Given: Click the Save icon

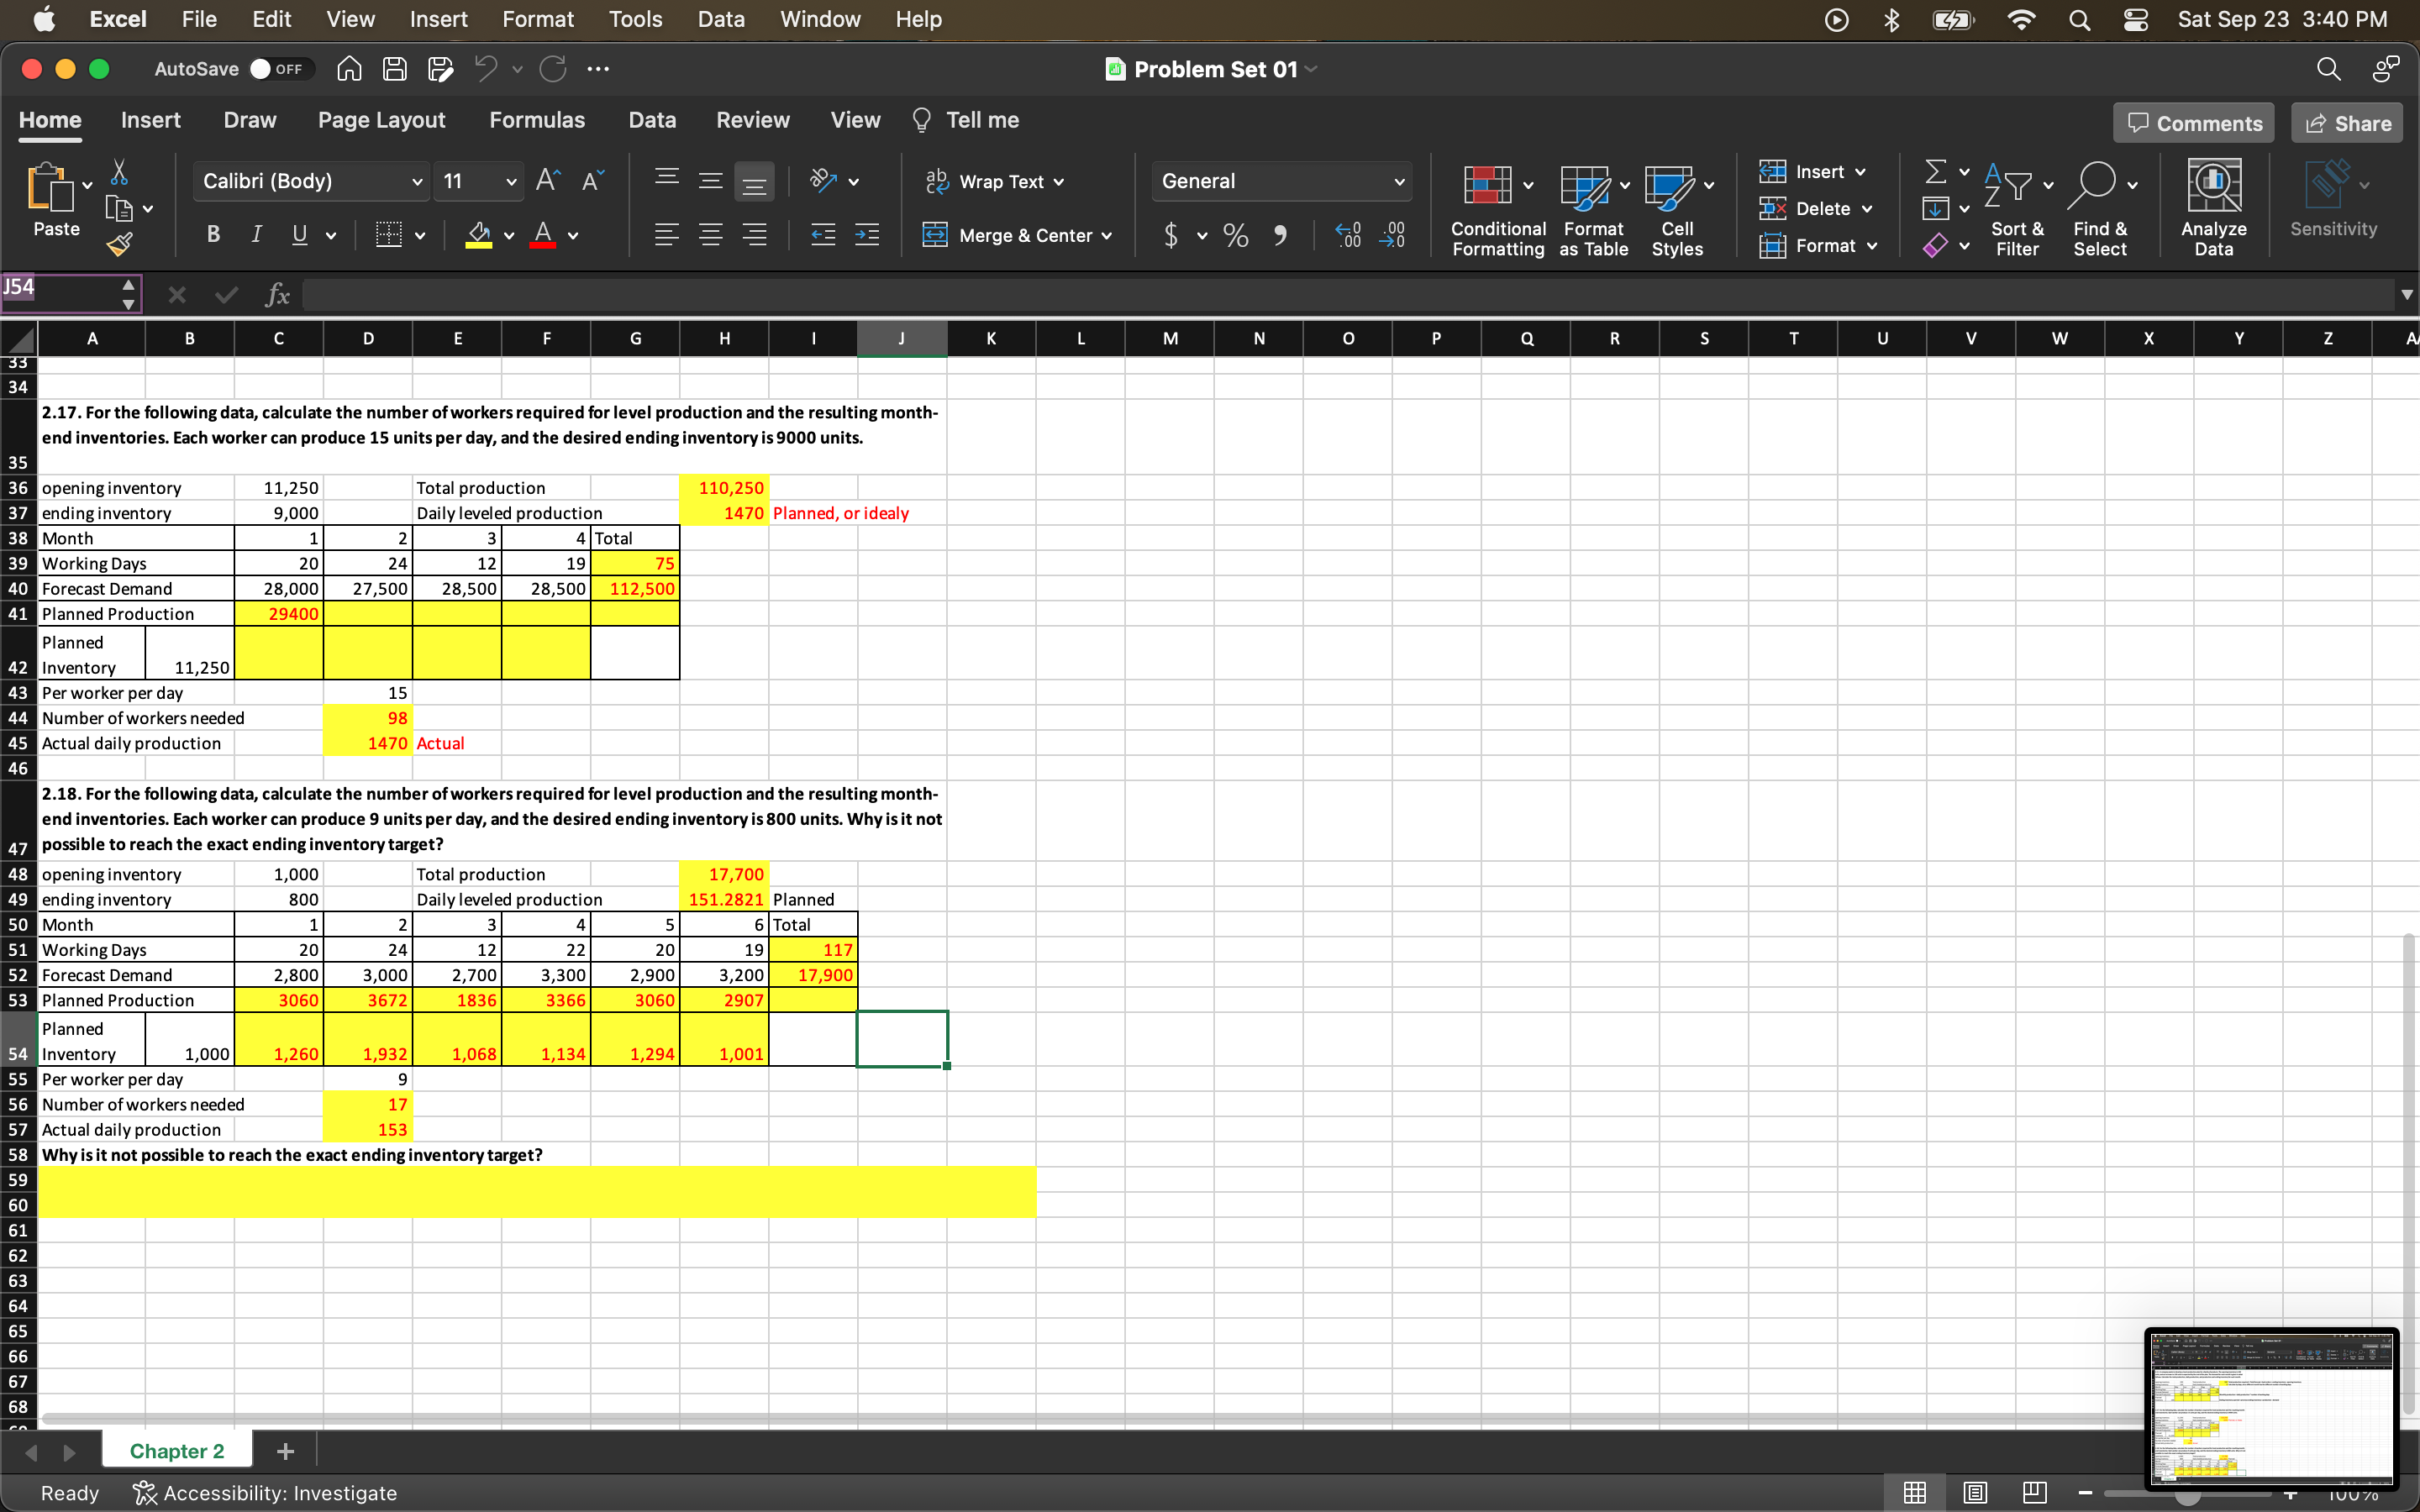Looking at the screenshot, I should (394, 68).
